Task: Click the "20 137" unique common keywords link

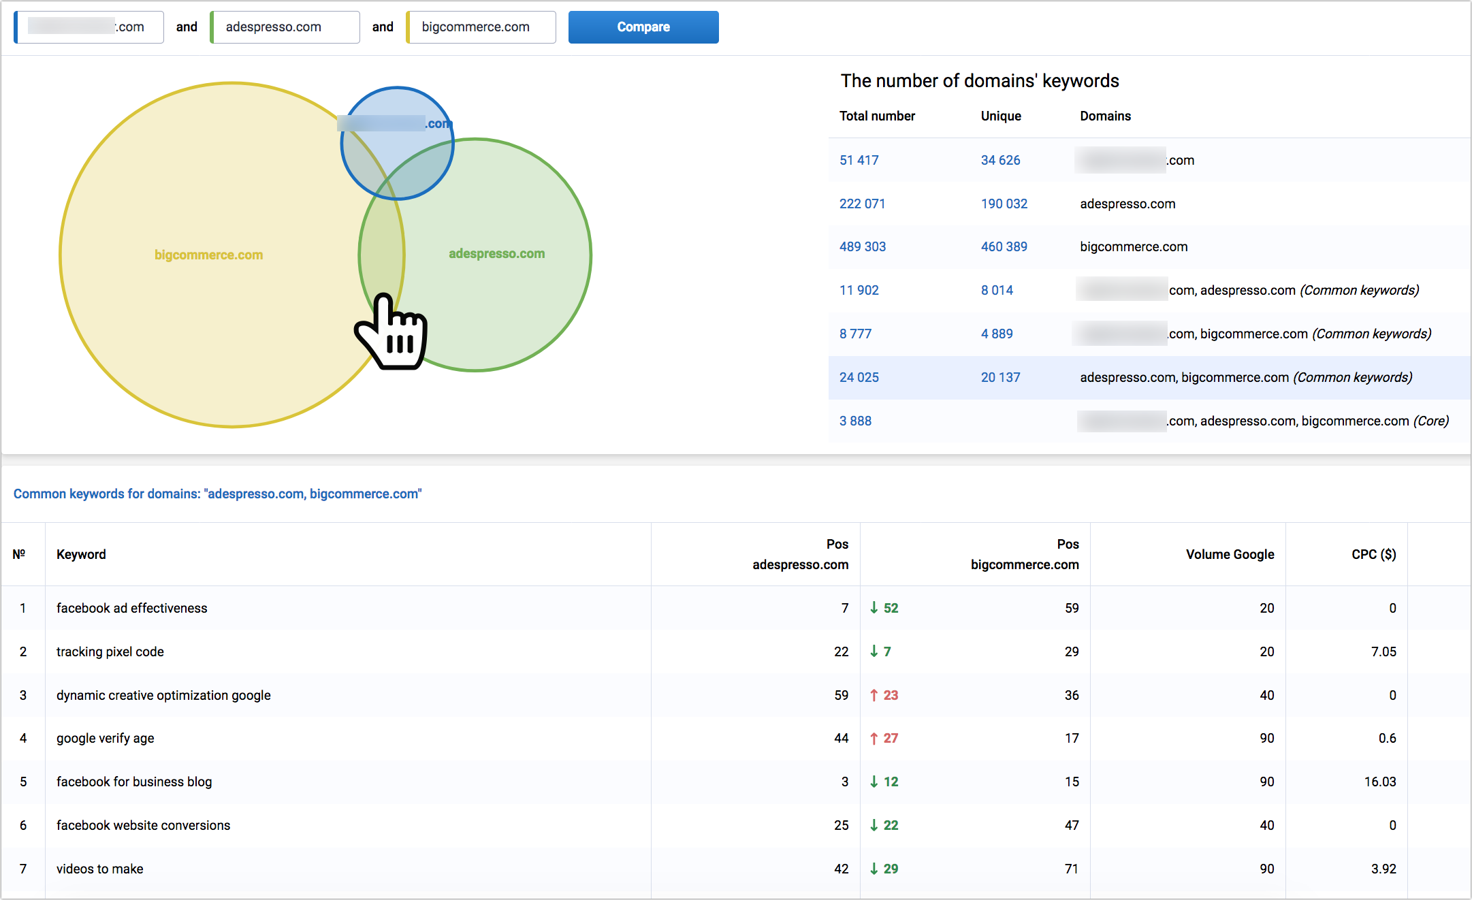Action: pos(1000,377)
